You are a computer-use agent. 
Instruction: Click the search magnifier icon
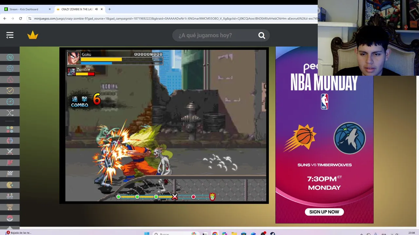pos(262,36)
